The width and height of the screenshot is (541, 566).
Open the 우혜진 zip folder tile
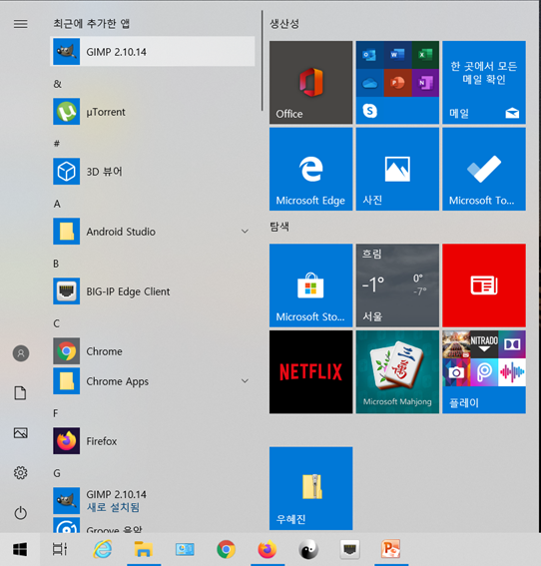310,488
